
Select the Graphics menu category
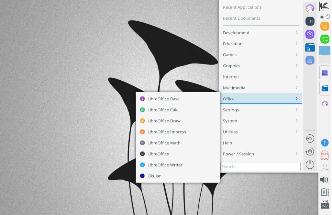232,66
